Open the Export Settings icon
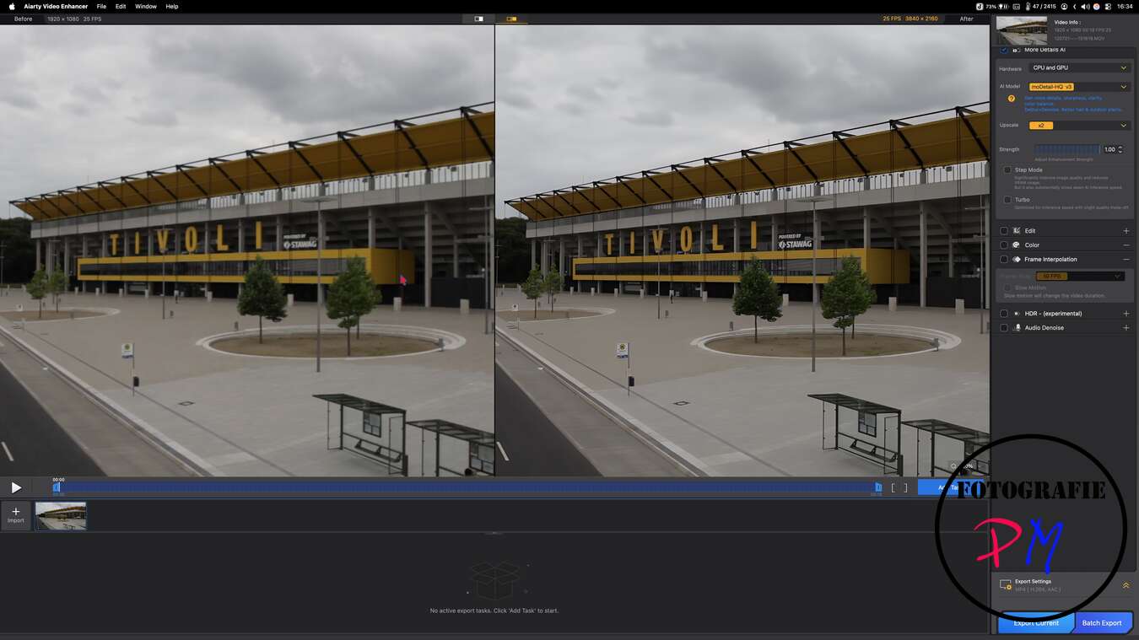1139x640 pixels. (1005, 584)
